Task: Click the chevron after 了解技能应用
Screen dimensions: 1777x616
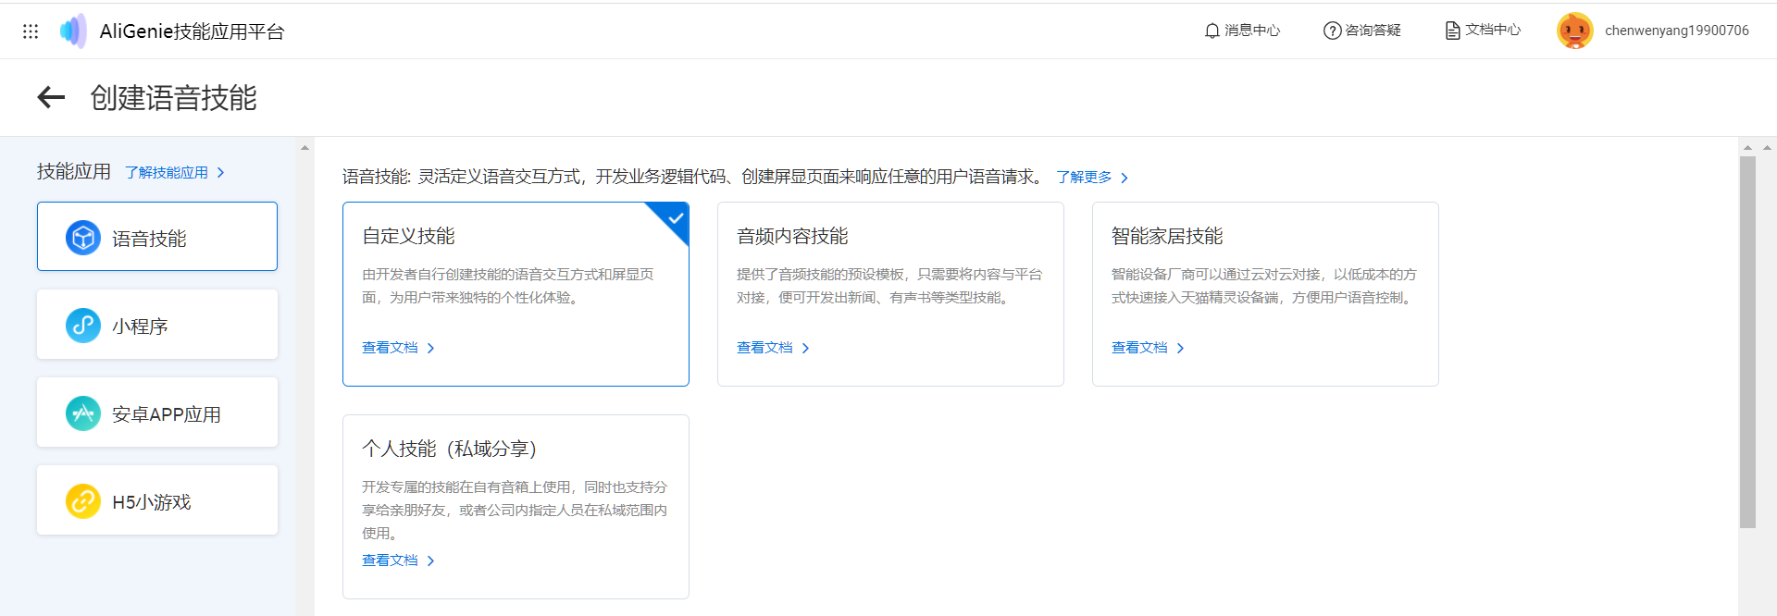Action: 220,173
